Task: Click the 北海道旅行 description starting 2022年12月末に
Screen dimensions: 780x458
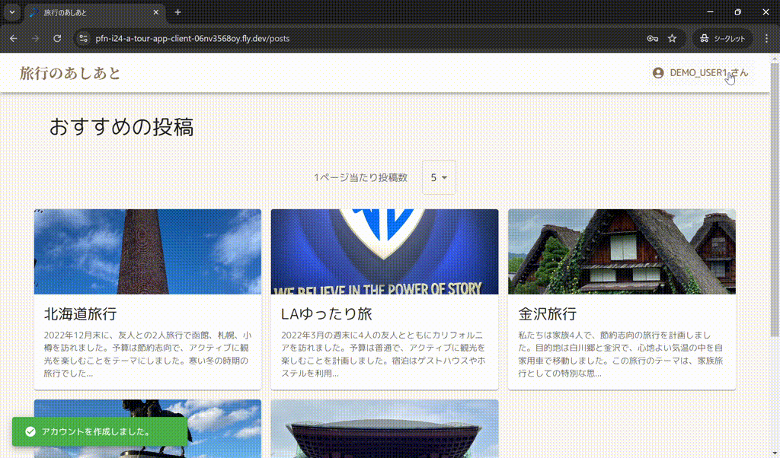Action: [148, 355]
